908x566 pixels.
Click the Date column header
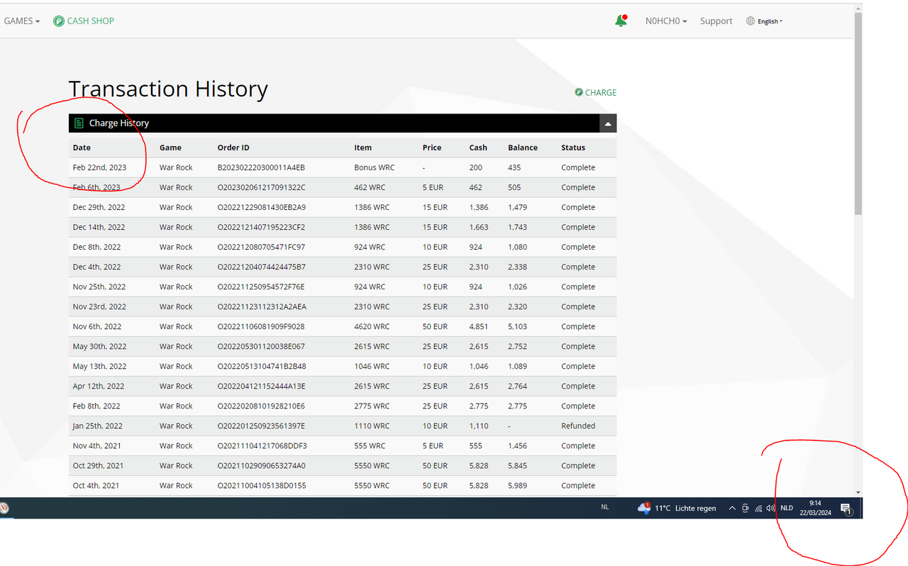(82, 148)
